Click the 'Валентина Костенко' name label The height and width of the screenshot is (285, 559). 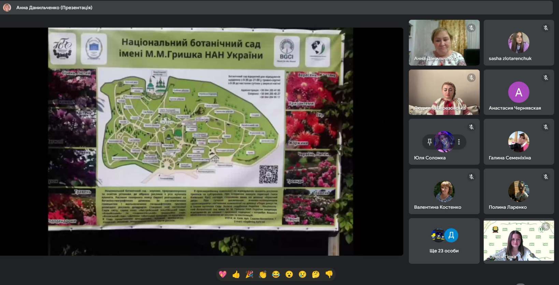tap(438, 207)
